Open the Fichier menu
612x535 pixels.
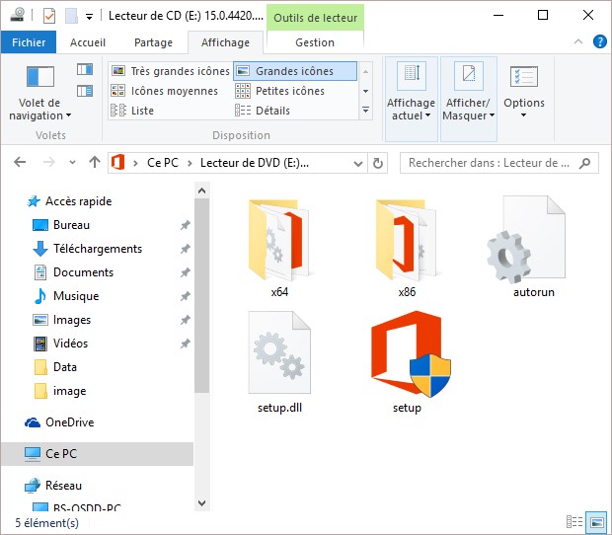pyautogui.click(x=29, y=43)
